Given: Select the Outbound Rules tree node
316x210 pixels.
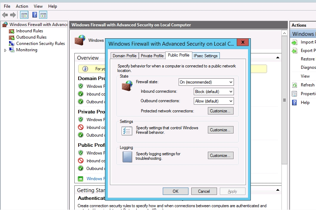Looking at the screenshot, I should tap(31, 37).
